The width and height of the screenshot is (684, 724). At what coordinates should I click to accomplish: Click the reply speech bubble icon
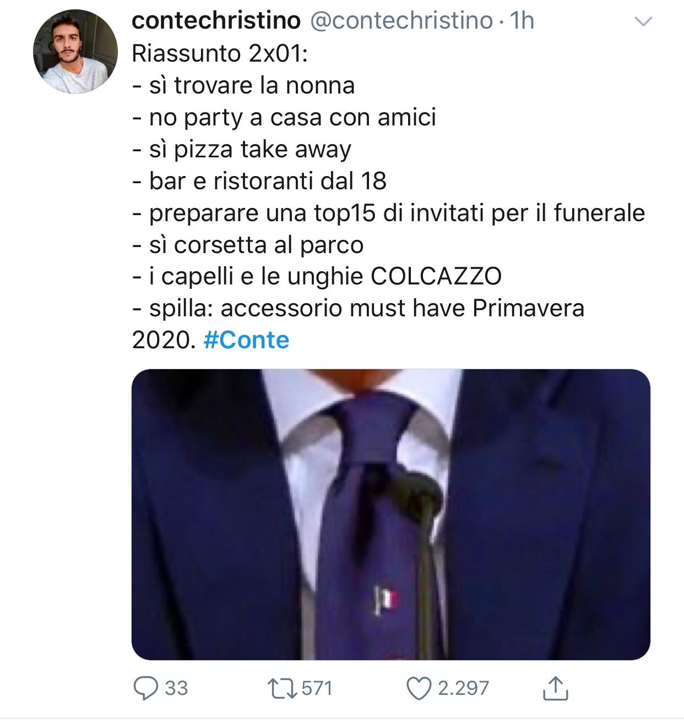coord(146,688)
